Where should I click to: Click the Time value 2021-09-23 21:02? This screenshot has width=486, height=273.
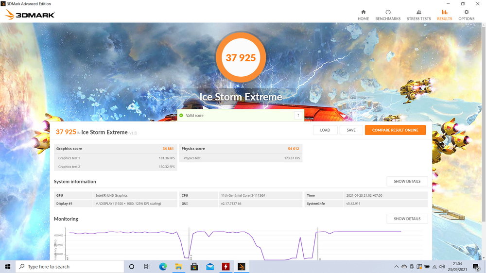(364, 196)
